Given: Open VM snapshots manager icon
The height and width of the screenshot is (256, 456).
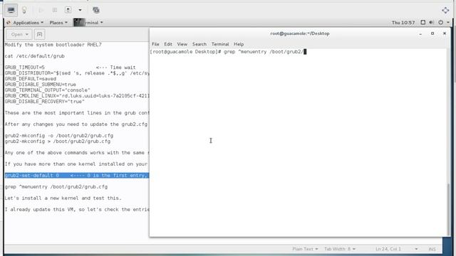Looking at the screenshot, I should click(x=96, y=10).
